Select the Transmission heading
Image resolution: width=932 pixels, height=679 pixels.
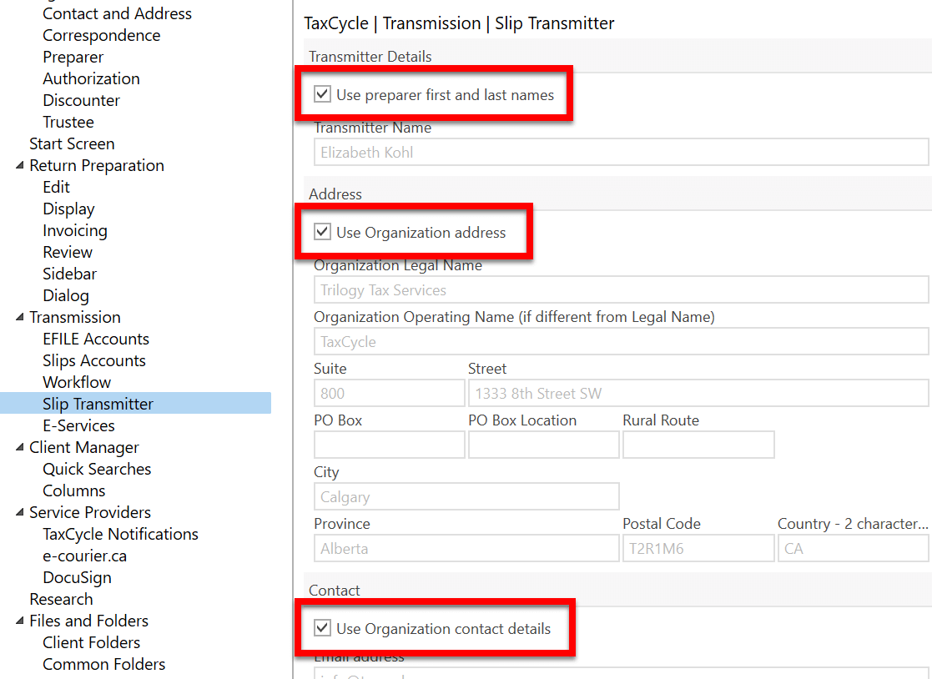[75, 317]
